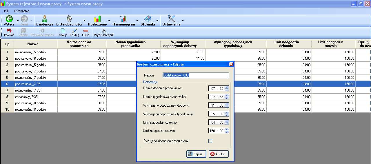Adjust the Norma tygodniowa pracownika spinner
This screenshot has height=164, width=371.
227,97
